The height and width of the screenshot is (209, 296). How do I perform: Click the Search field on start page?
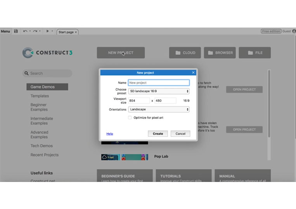pos(47,73)
